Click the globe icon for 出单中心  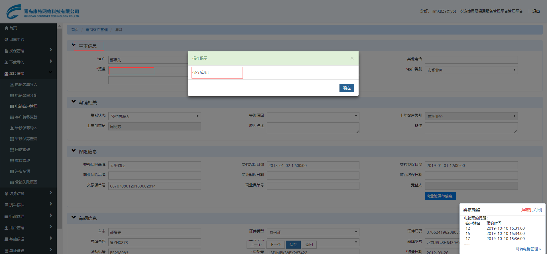(x=7, y=39)
